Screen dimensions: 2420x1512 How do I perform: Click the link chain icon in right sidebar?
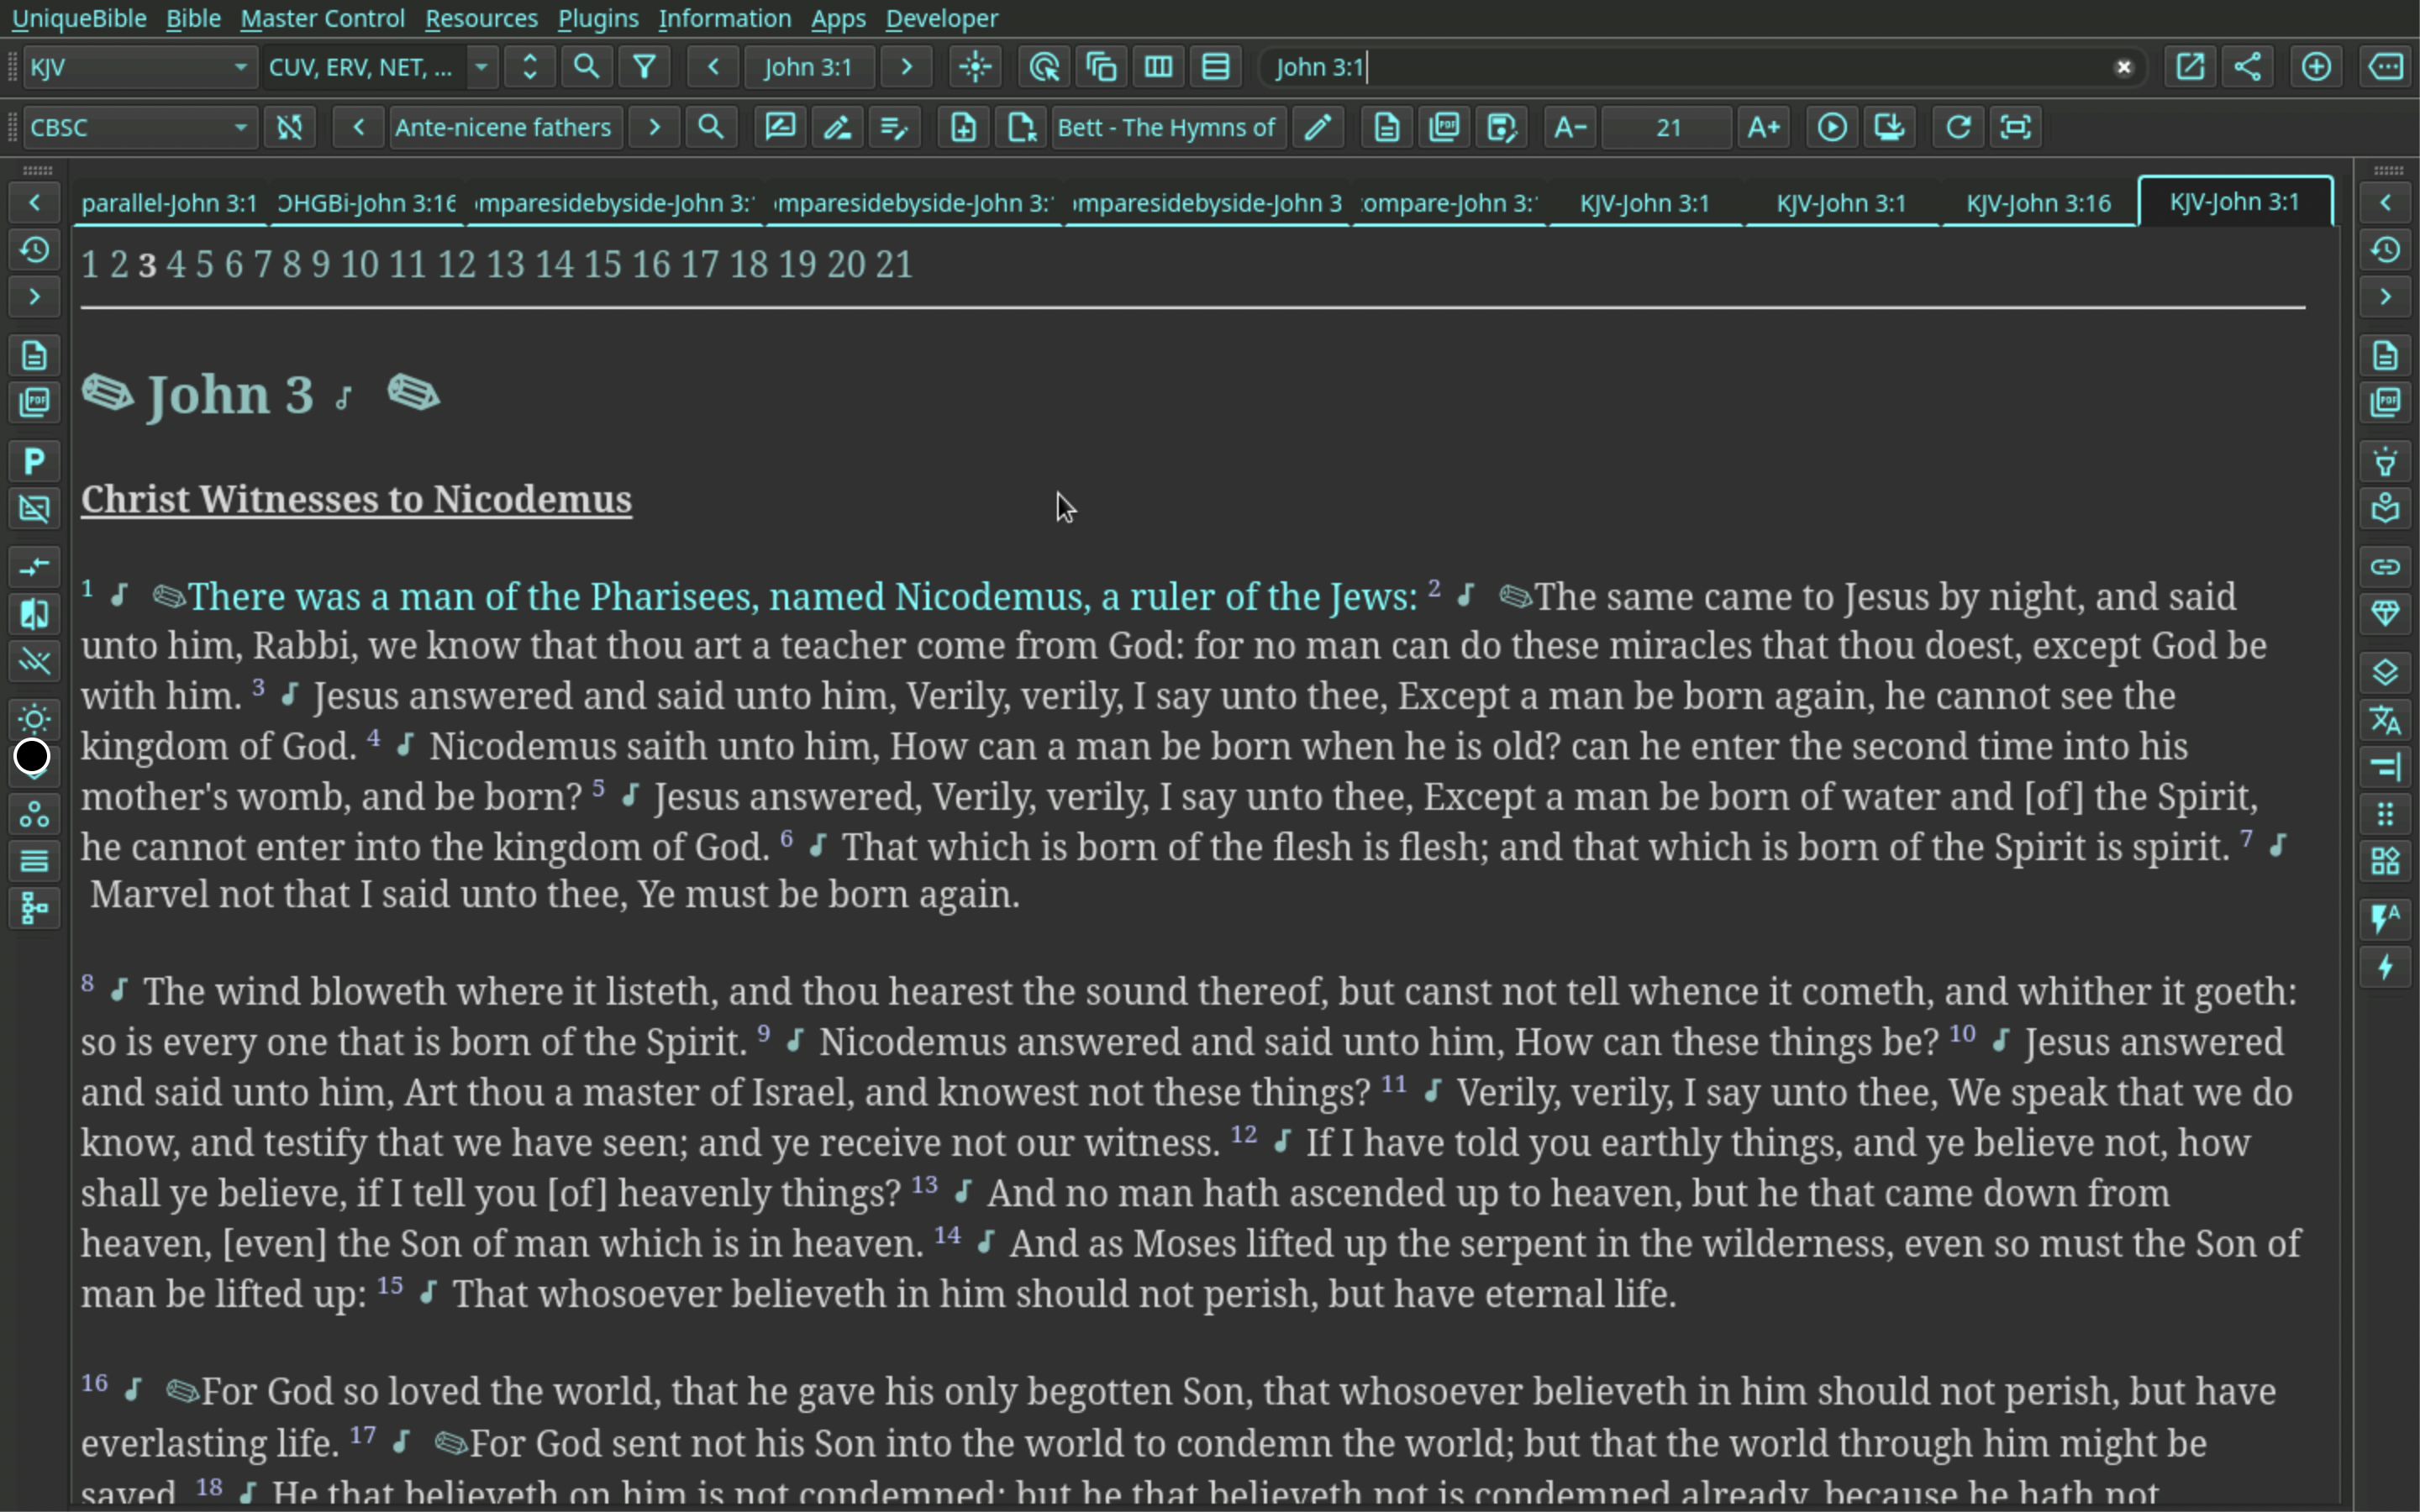point(2386,567)
